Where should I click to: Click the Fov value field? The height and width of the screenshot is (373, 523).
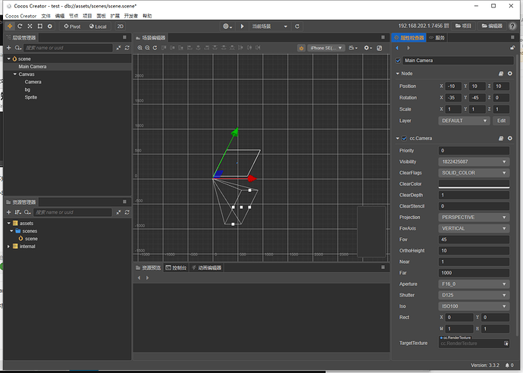pos(474,240)
